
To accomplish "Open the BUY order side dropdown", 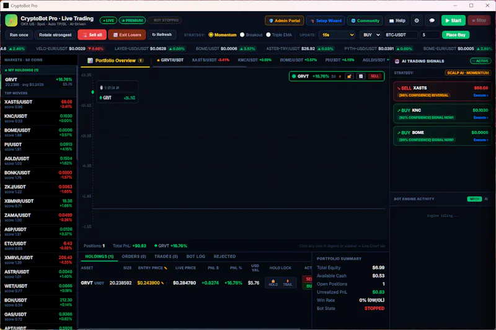I will click(x=370, y=35).
